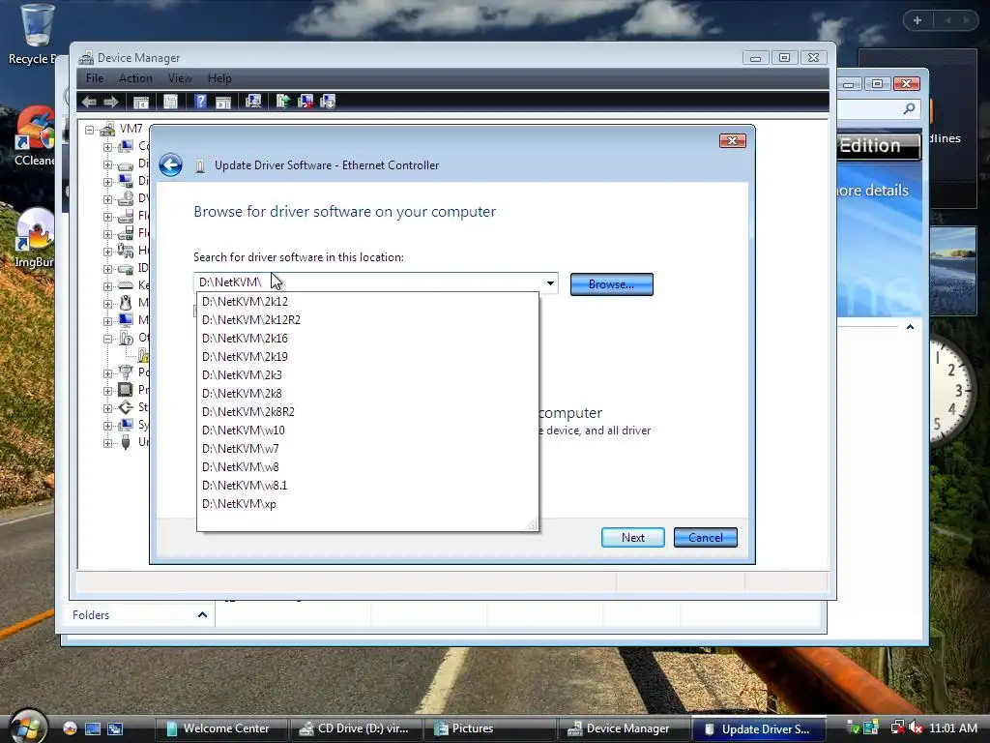Expand the Processors tree node

tap(107, 391)
